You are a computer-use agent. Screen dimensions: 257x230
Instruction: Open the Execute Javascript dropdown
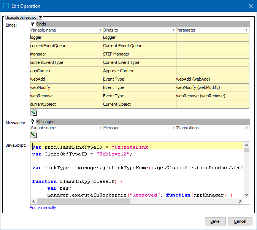tap(24, 17)
